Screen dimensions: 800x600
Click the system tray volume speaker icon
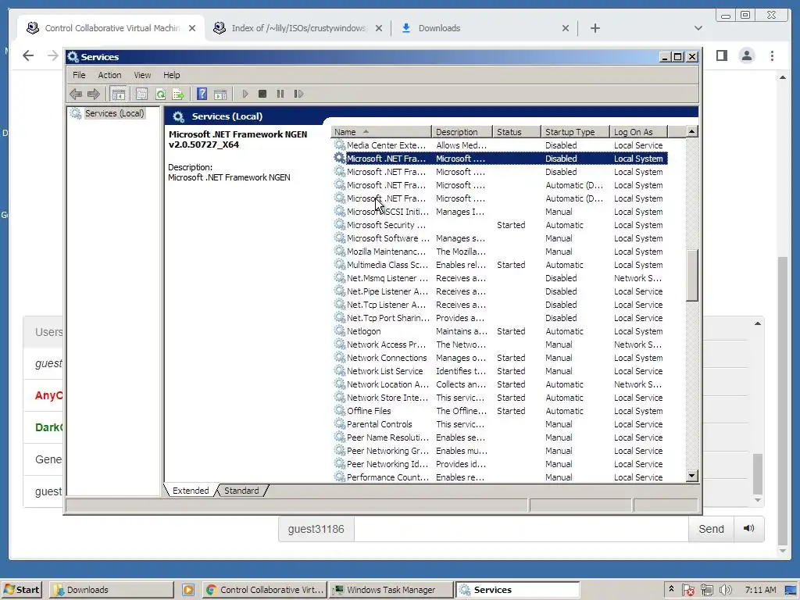[x=725, y=591]
